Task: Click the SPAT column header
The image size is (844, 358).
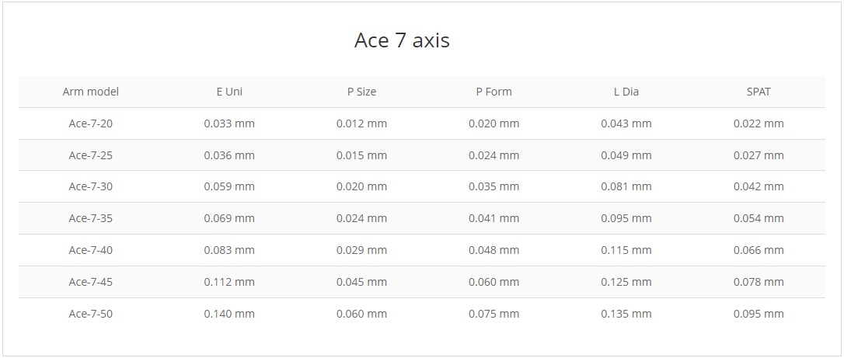Action: click(x=759, y=92)
